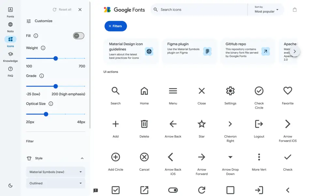Select the Delete trash icon

coord(144,124)
